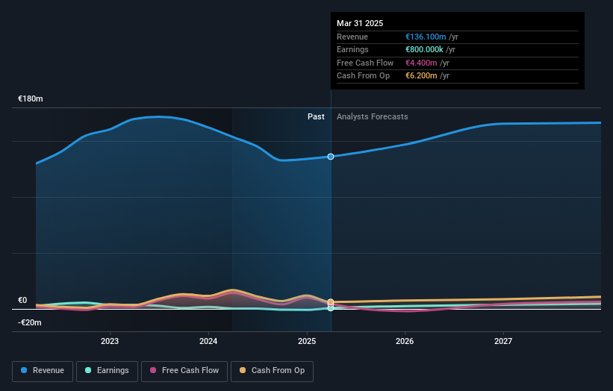Click the 2026 x-axis label
The width and height of the screenshot is (613, 391).
[x=405, y=341]
